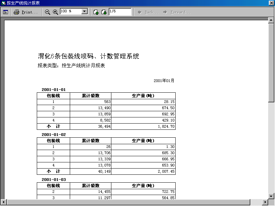Open the 100 % zoom dropdown arrow

85,11
